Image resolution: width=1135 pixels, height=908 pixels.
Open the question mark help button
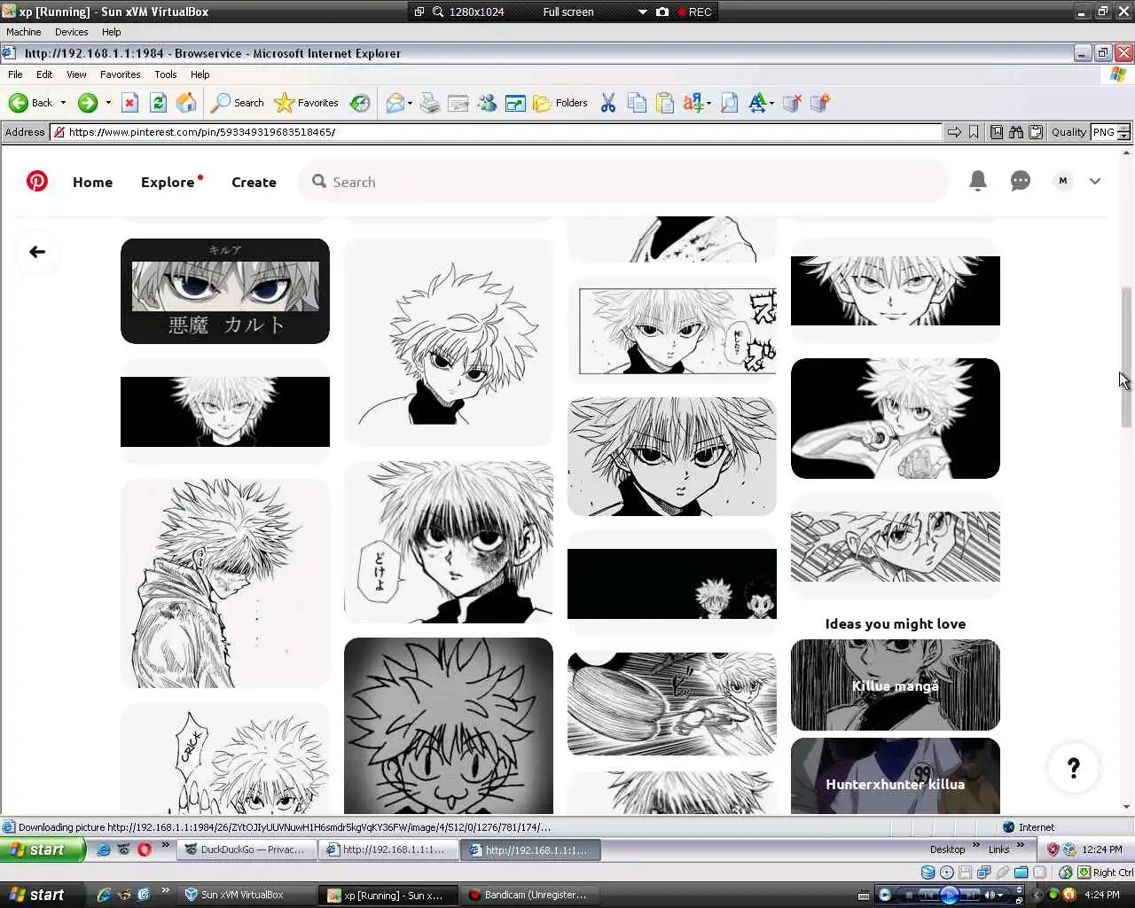[x=1073, y=768]
